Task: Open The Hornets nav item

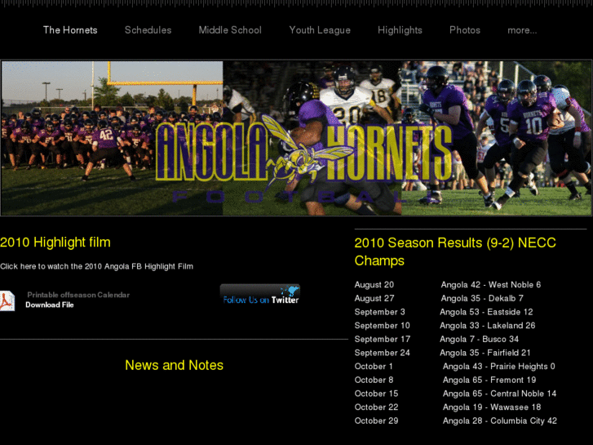Action: coord(70,30)
